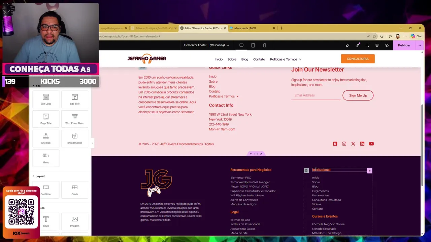Open the site settings brush icon
The width and height of the screenshot is (431, 242).
click(347, 45)
